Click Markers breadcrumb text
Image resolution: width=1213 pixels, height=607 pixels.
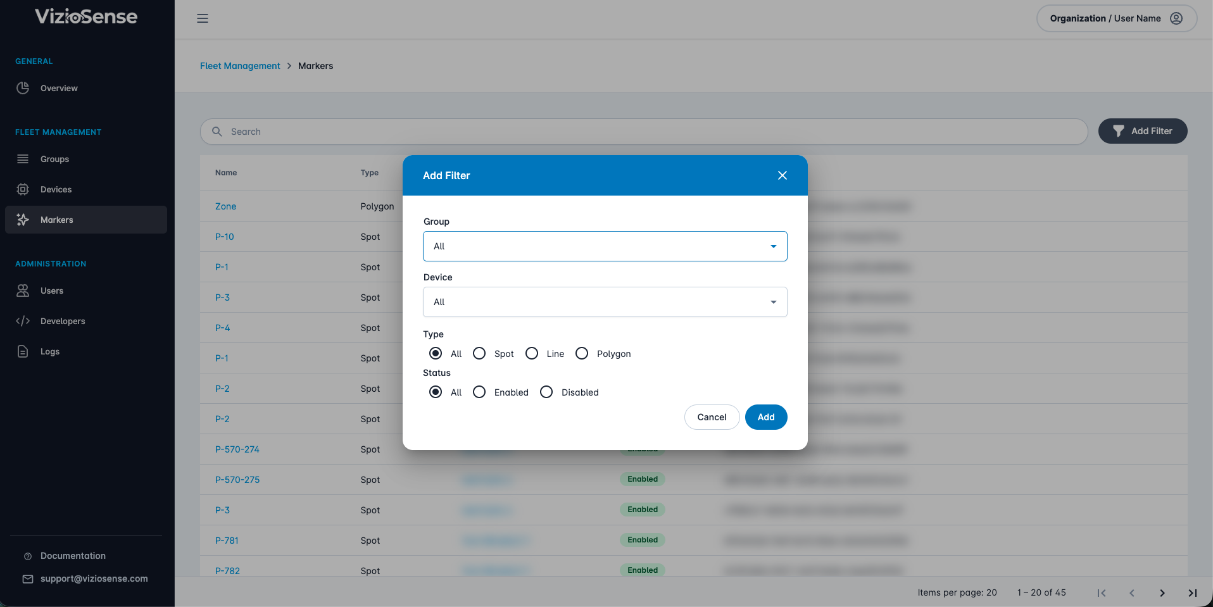click(315, 66)
